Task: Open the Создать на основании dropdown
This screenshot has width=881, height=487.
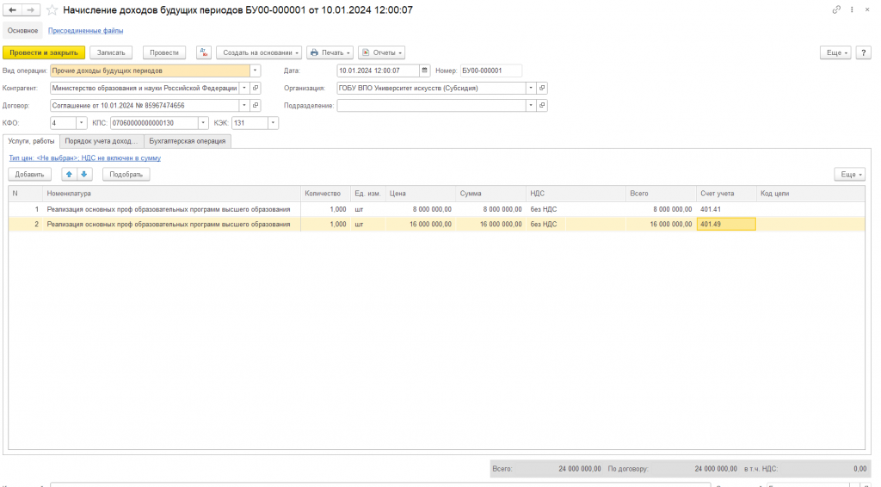Action: tap(259, 52)
